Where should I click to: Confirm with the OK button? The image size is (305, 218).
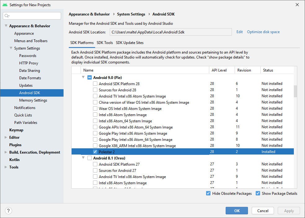coord(237,211)
